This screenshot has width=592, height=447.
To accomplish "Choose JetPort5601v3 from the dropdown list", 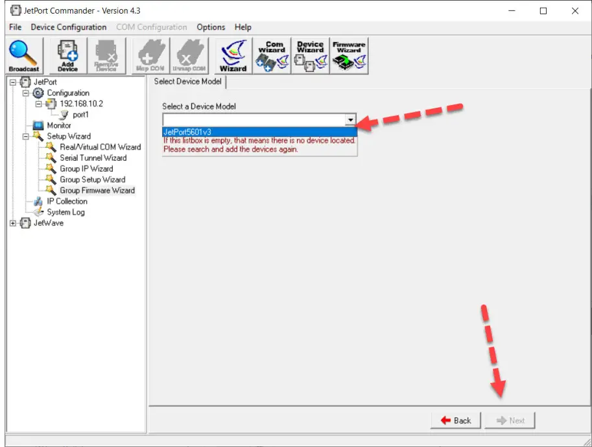I will click(260, 132).
